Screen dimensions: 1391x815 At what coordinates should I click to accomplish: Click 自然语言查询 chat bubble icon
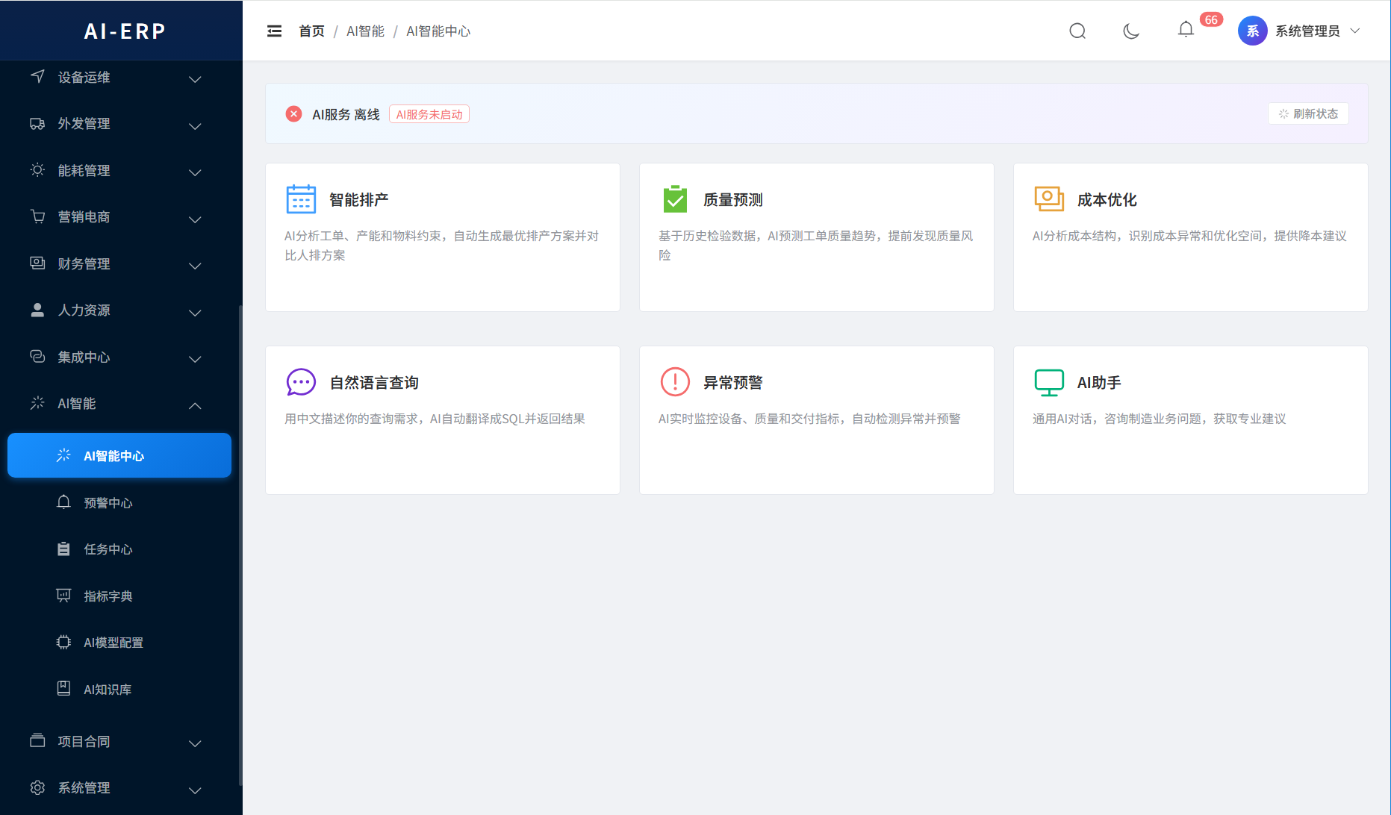[x=301, y=382]
